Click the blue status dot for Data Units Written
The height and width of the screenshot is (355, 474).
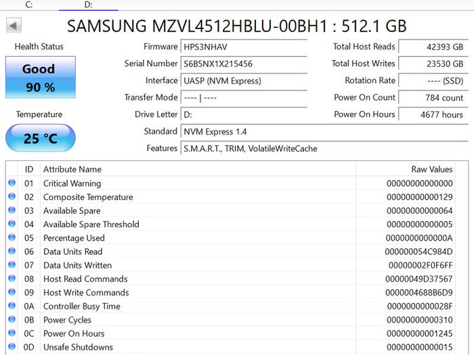[12, 264]
